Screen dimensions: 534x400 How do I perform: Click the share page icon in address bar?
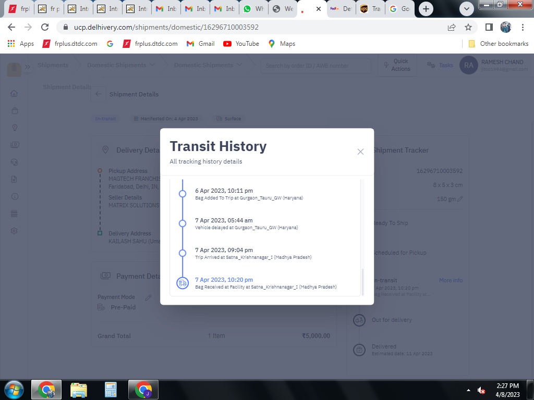pyautogui.click(x=452, y=27)
